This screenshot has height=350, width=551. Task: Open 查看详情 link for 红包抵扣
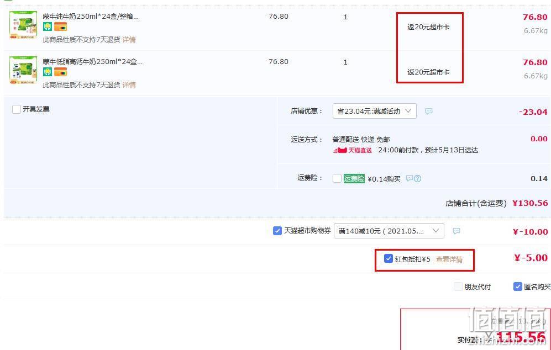click(x=449, y=259)
